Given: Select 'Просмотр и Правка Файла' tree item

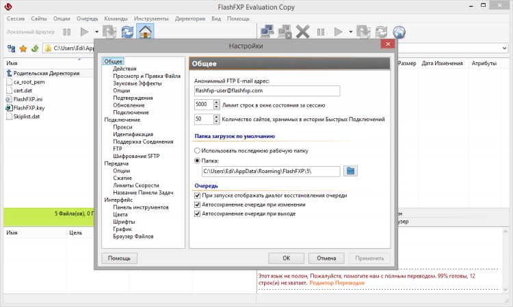Looking at the screenshot, I should pyautogui.click(x=147, y=76).
